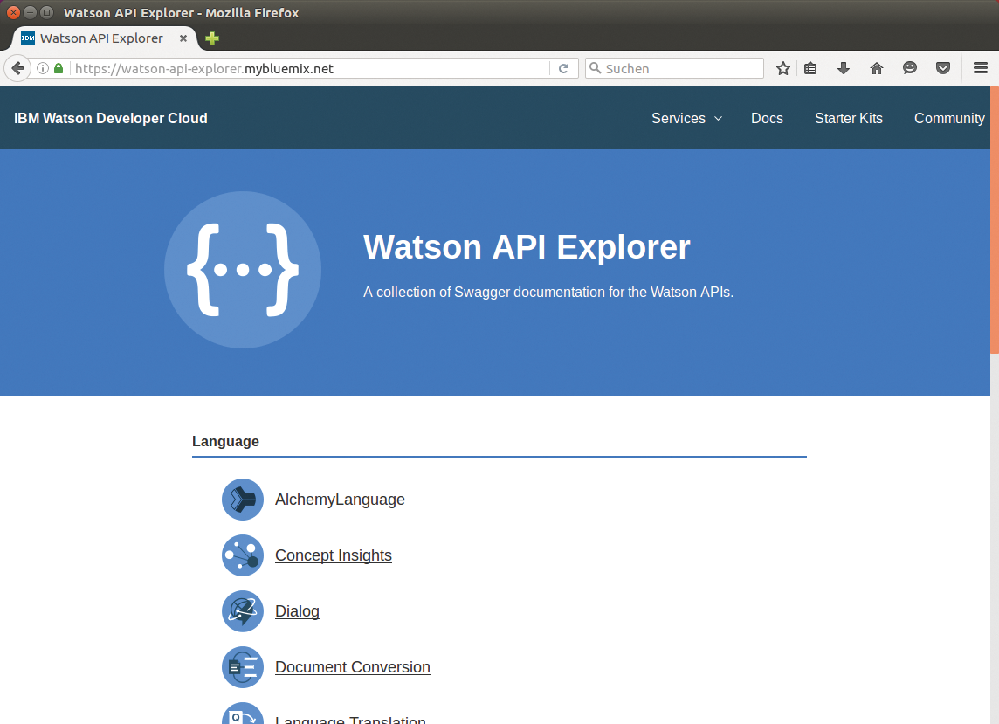This screenshot has height=724, width=999.
Task: Navigate to the Docs menu item
Action: [x=767, y=118]
